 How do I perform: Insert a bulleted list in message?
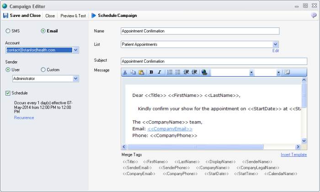coord(178,72)
